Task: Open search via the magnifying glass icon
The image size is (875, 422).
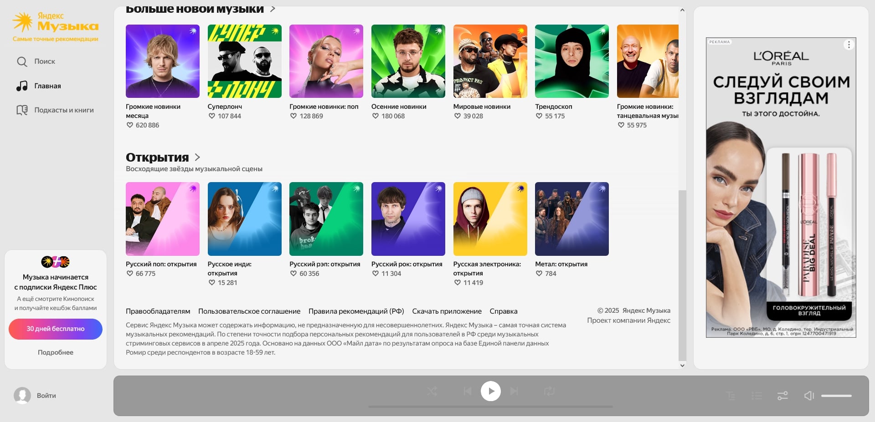Action: pos(21,61)
